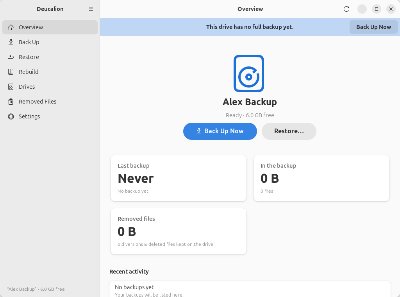Click the Last backup Never card
The height and width of the screenshot is (297, 400).
pos(179,178)
